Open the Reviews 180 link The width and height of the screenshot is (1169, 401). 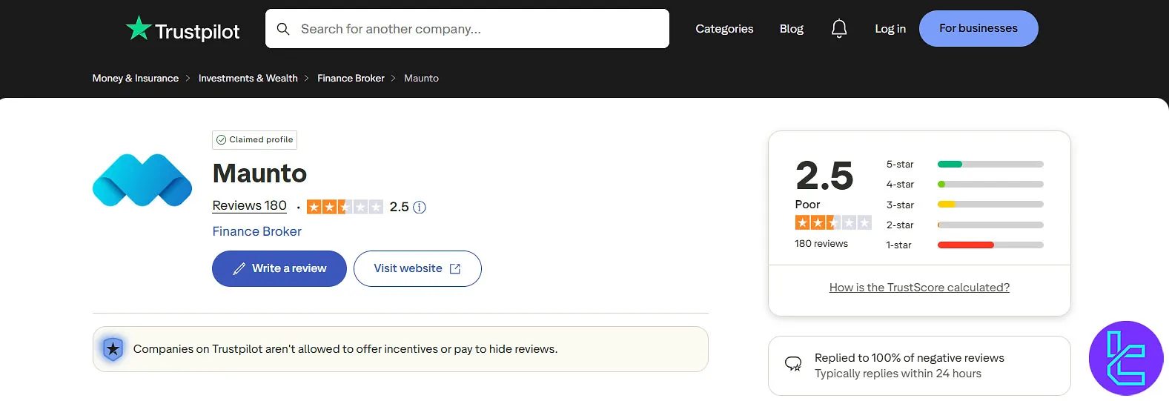pos(249,205)
